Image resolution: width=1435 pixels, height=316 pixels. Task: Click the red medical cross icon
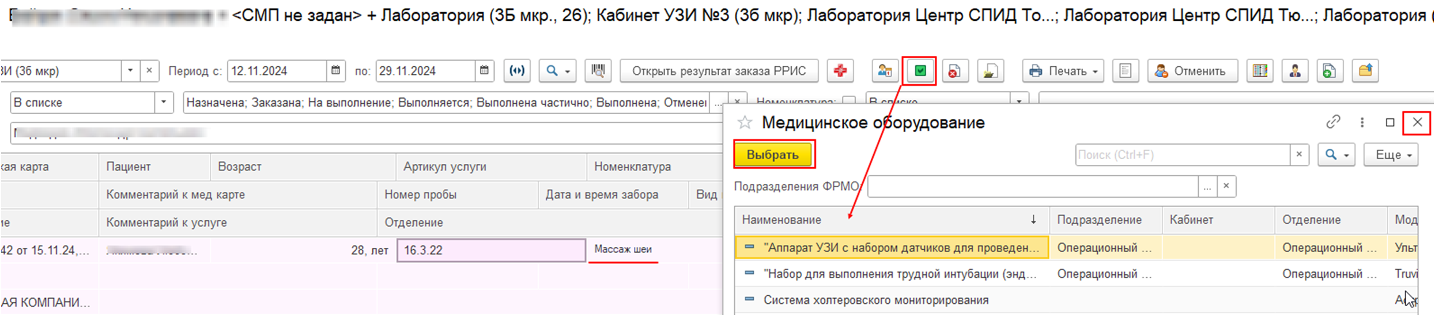click(840, 71)
